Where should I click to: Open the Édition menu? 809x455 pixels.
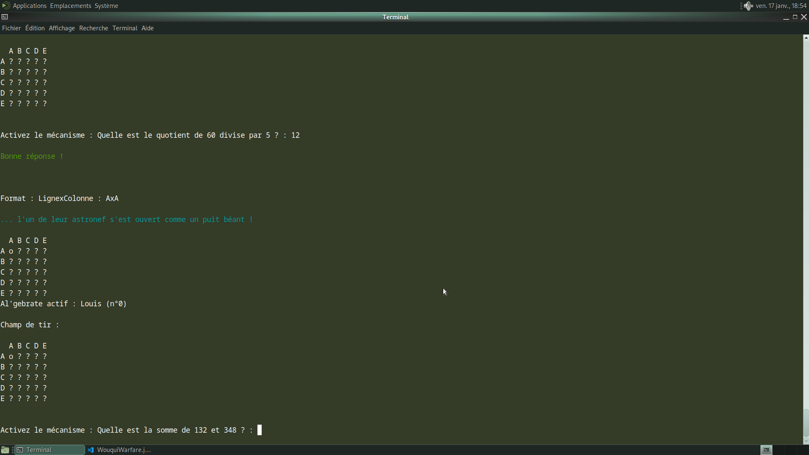pos(35,28)
